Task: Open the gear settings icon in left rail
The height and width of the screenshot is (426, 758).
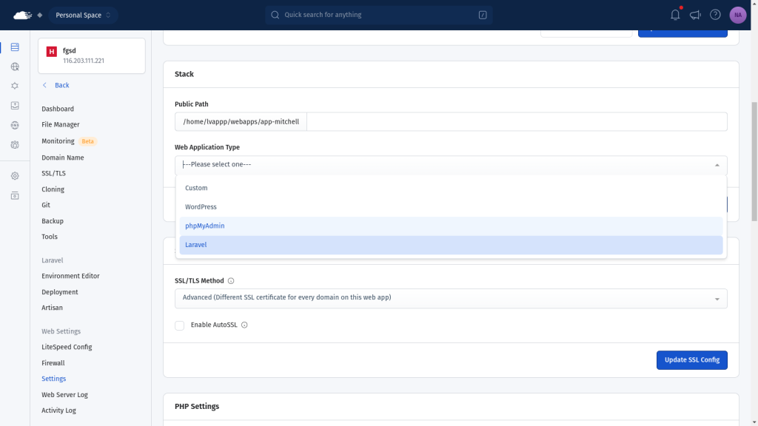Action: coord(15,176)
